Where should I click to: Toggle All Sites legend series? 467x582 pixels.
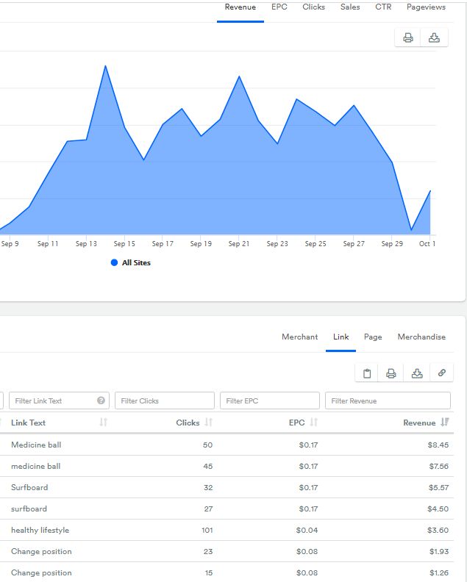click(x=131, y=263)
